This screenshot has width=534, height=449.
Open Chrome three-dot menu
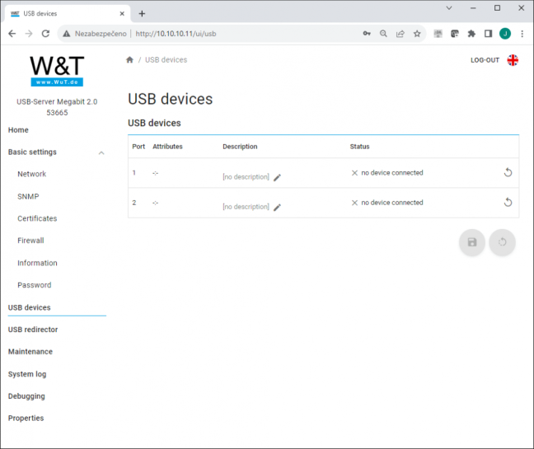[522, 33]
